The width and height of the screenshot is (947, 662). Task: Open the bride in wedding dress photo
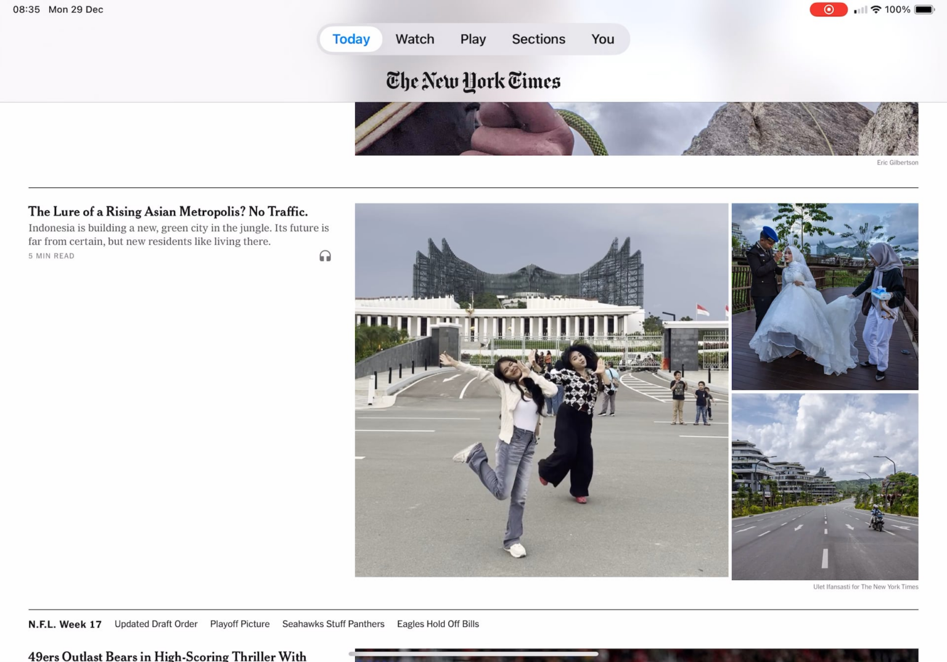[824, 296]
